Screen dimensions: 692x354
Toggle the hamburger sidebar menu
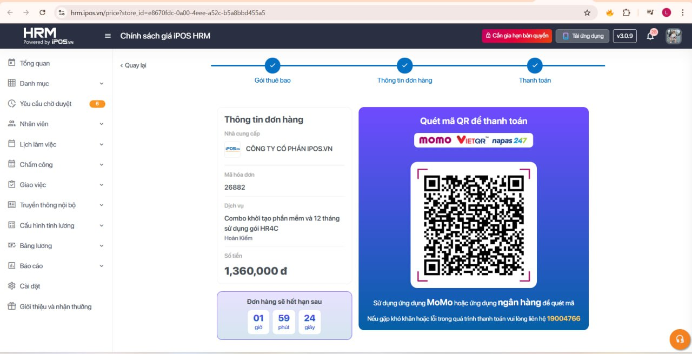pyautogui.click(x=108, y=36)
